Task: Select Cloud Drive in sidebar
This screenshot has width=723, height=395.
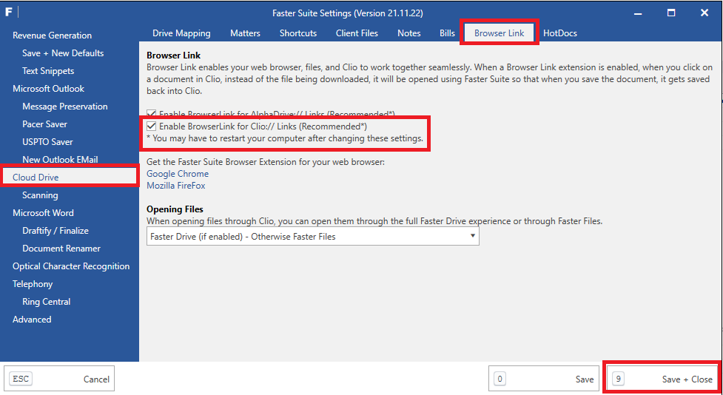Action: [70, 178]
